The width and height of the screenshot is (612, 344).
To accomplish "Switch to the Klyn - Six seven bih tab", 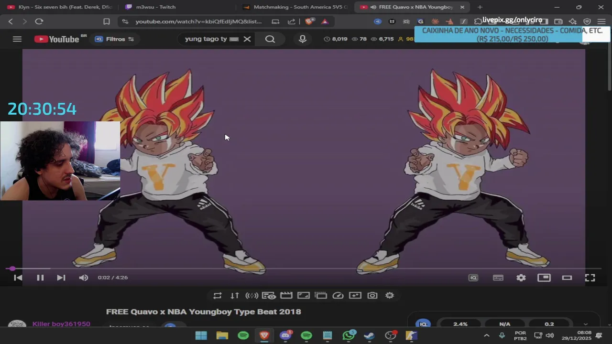I will [60, 7].
